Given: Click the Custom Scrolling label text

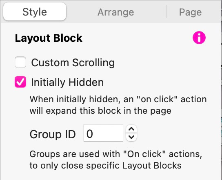Looking at the screenshot, I should click(73, 63).
